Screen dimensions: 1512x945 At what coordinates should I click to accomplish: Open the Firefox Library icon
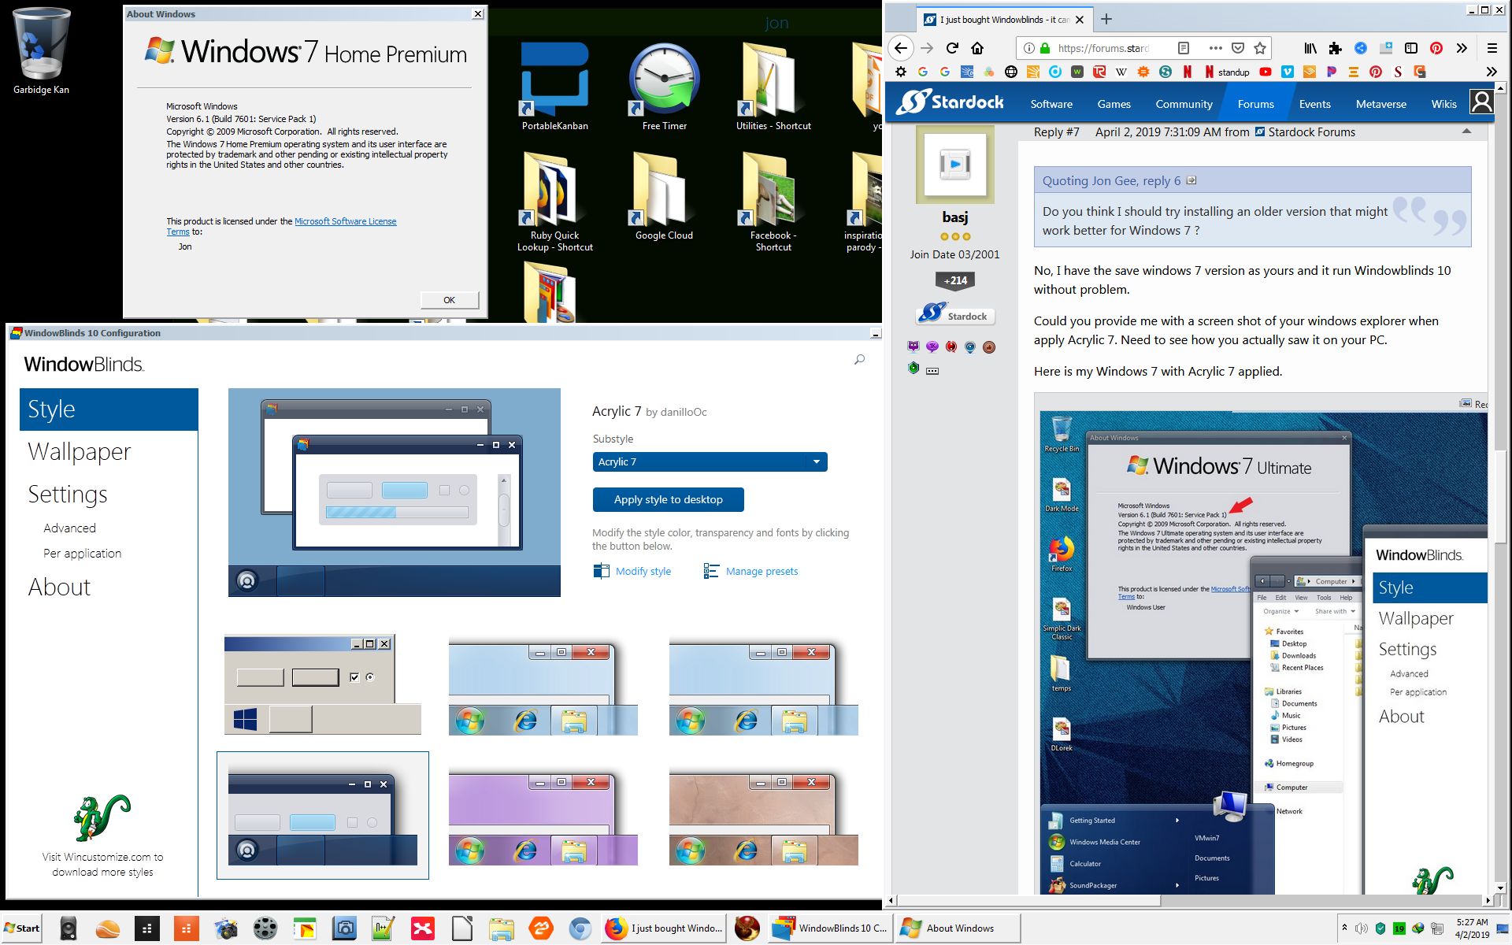point(1310,48)
